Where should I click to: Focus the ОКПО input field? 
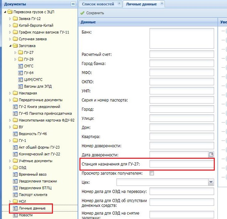(x=182, y=82)
